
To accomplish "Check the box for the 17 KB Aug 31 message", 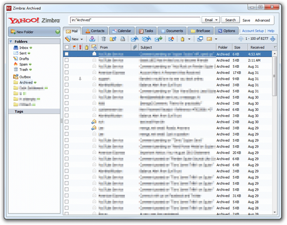I will coord(66,73).
